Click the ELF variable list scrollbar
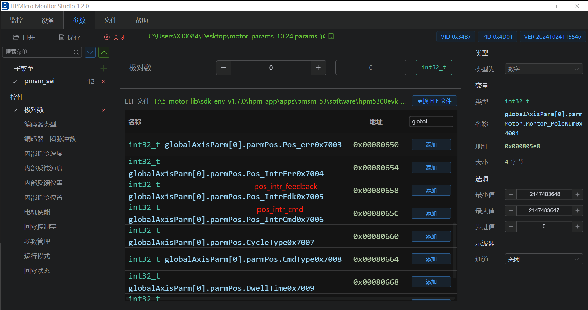The height and width of the screenshot is (310, 588). 455,250
